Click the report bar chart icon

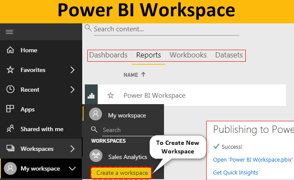pyautogui.click(x=91, y=96)
